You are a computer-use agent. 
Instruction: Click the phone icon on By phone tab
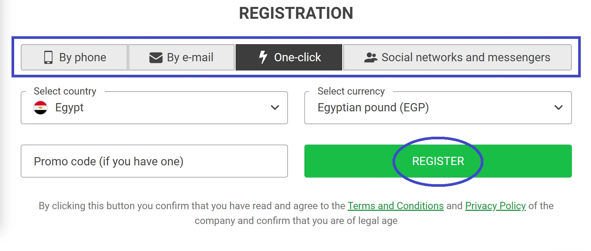click(x=49, y=57)
